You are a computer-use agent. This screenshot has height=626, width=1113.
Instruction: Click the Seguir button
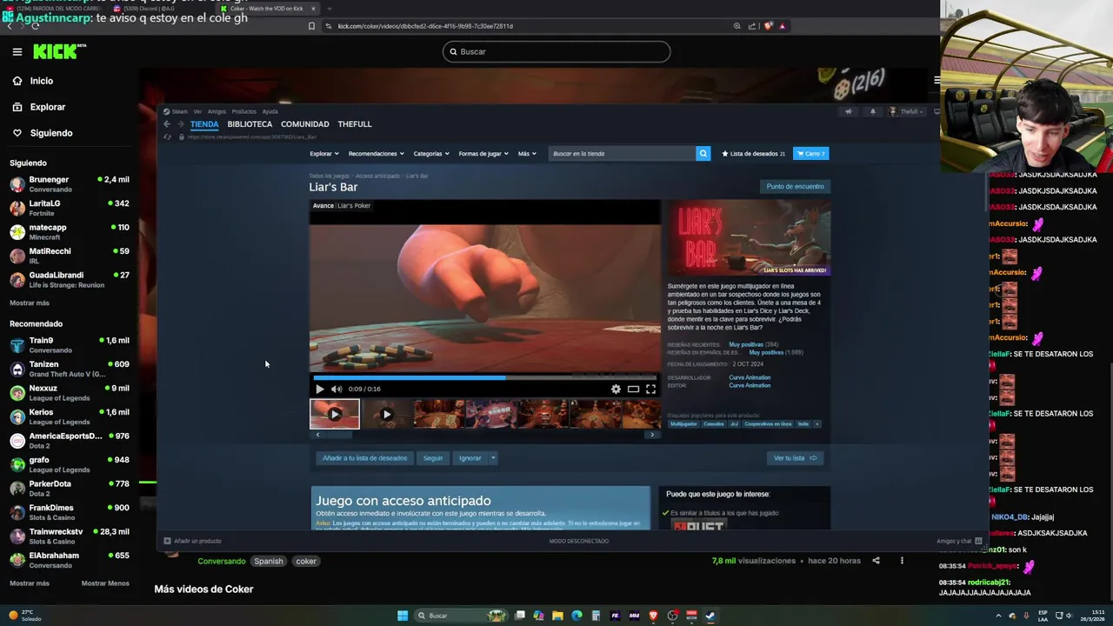tap(433, 458)
